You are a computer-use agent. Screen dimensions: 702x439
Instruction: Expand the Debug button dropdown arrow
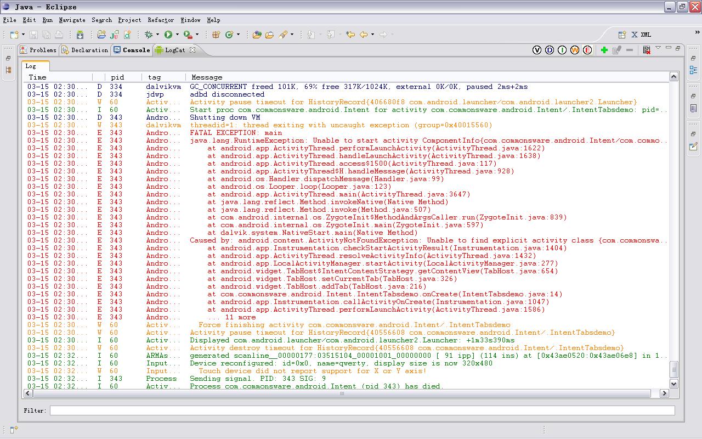tap(157, 35)
